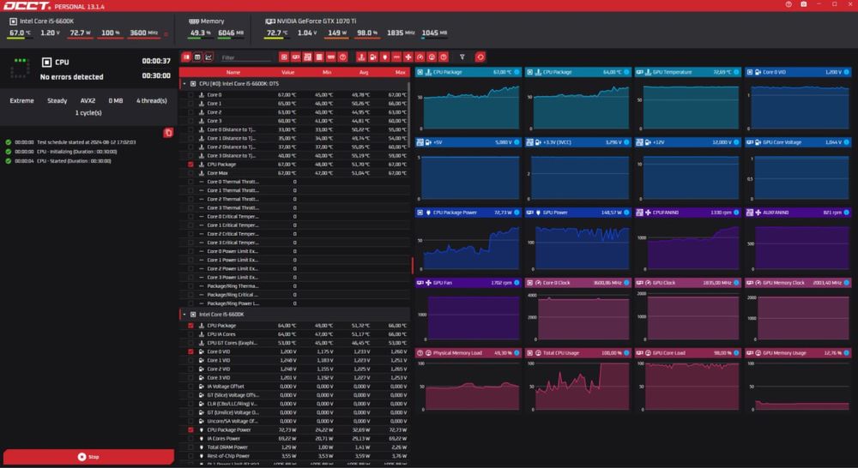Sort the table by the Value column
This screenshot has width=858, height=468.
(287, 72)
